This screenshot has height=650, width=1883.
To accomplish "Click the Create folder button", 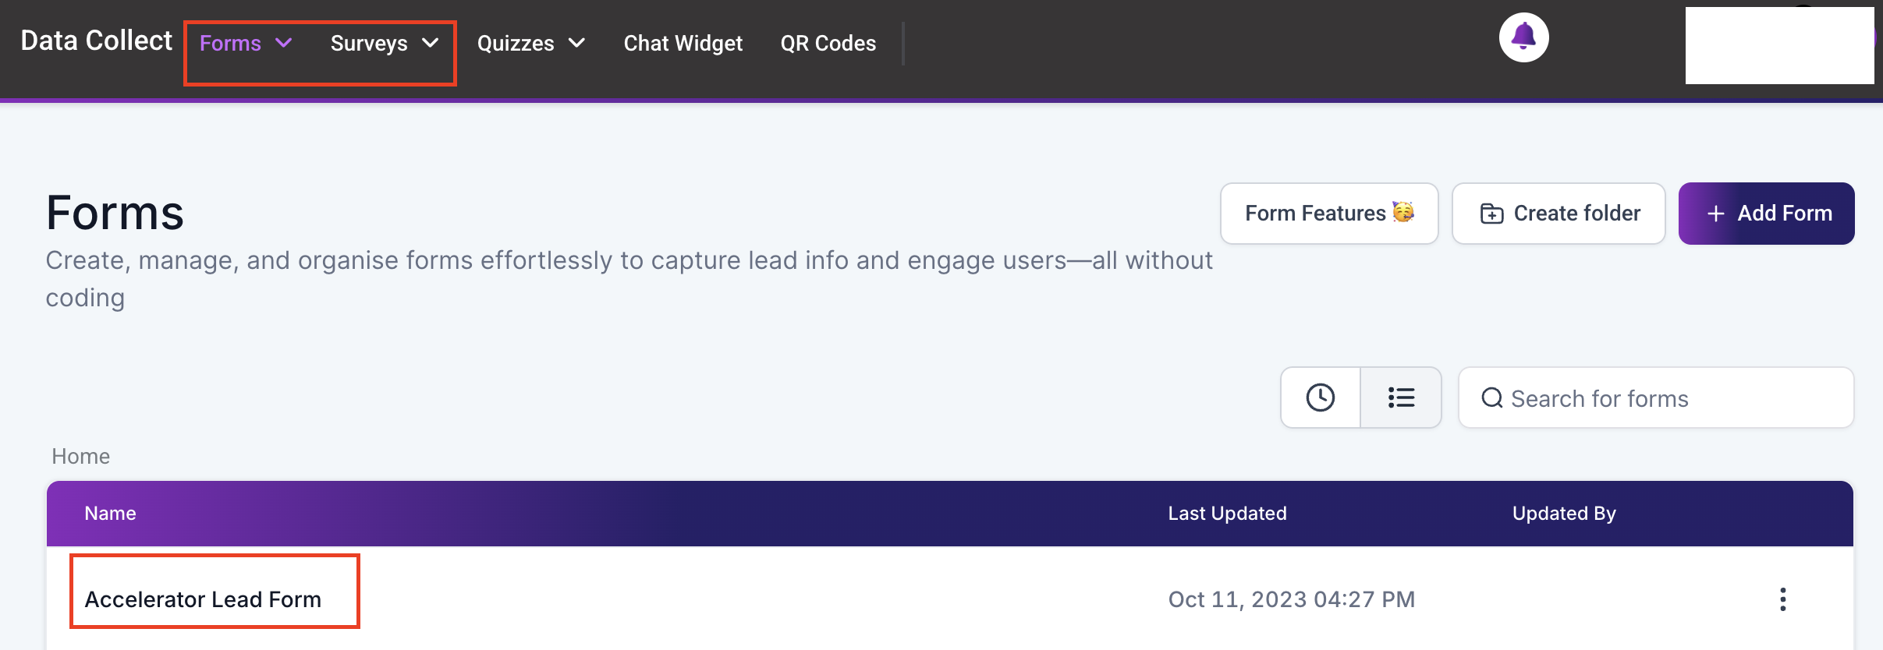I will pyautogui.click(x=1559, y=214).
